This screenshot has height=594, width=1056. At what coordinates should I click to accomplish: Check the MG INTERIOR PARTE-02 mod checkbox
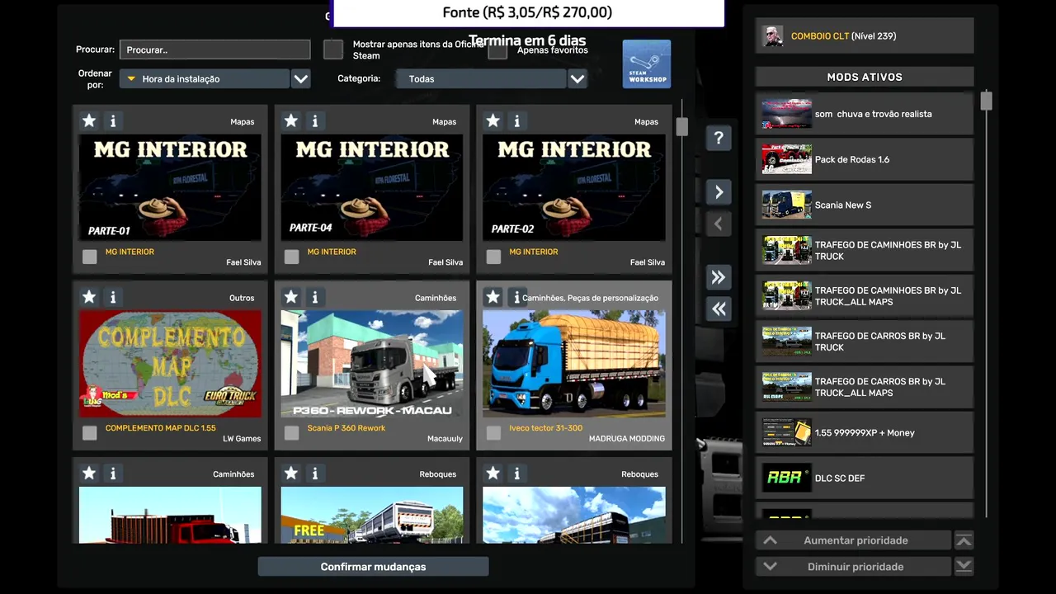pos(494,257)
